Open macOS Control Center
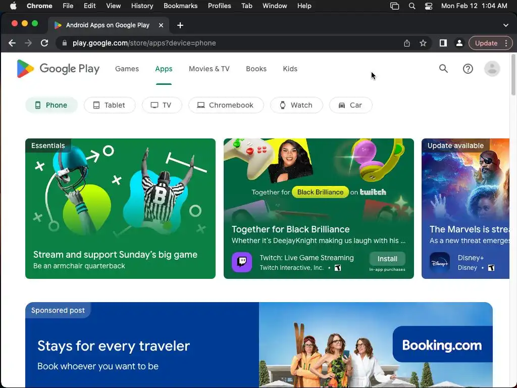 pyautogui.click(x=428, y=6)
